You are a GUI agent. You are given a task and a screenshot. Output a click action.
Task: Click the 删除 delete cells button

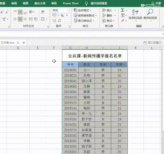coord(107,16)
